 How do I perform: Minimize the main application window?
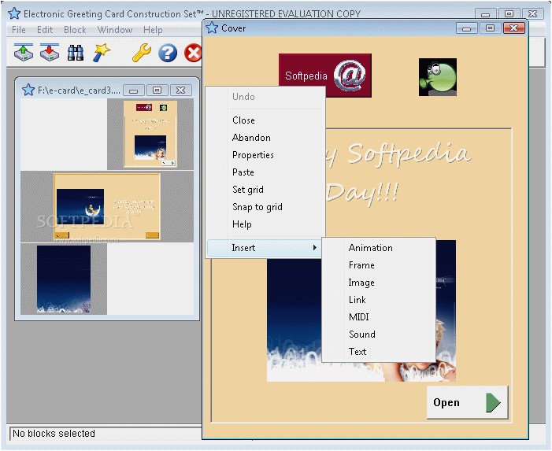pyautogui.click(x=486, y=14)
